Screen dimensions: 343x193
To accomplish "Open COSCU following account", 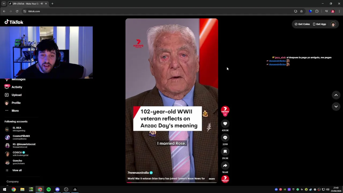I will point(17,154).
